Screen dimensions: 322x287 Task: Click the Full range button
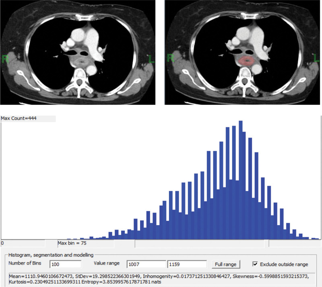pyautogui.click(x=226, y=264)
